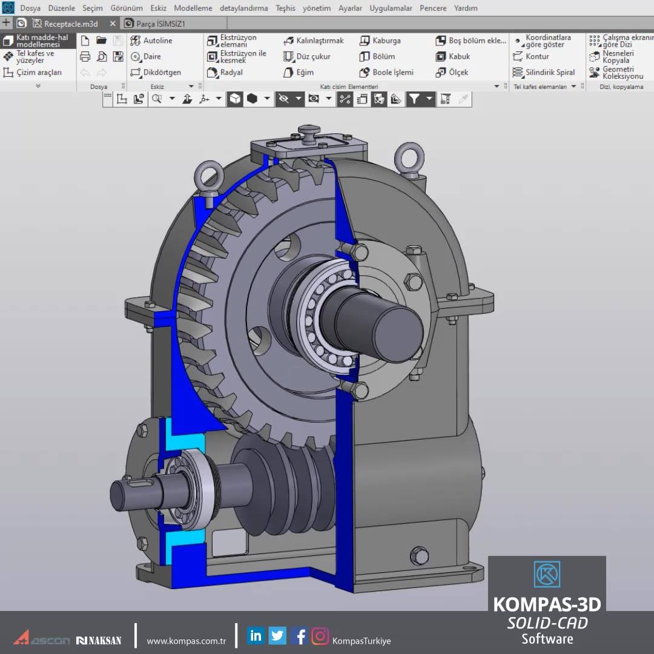The height and width of the screenshot is (654, 654).
Task: Click the print icon
Action: tap(85, 56)
